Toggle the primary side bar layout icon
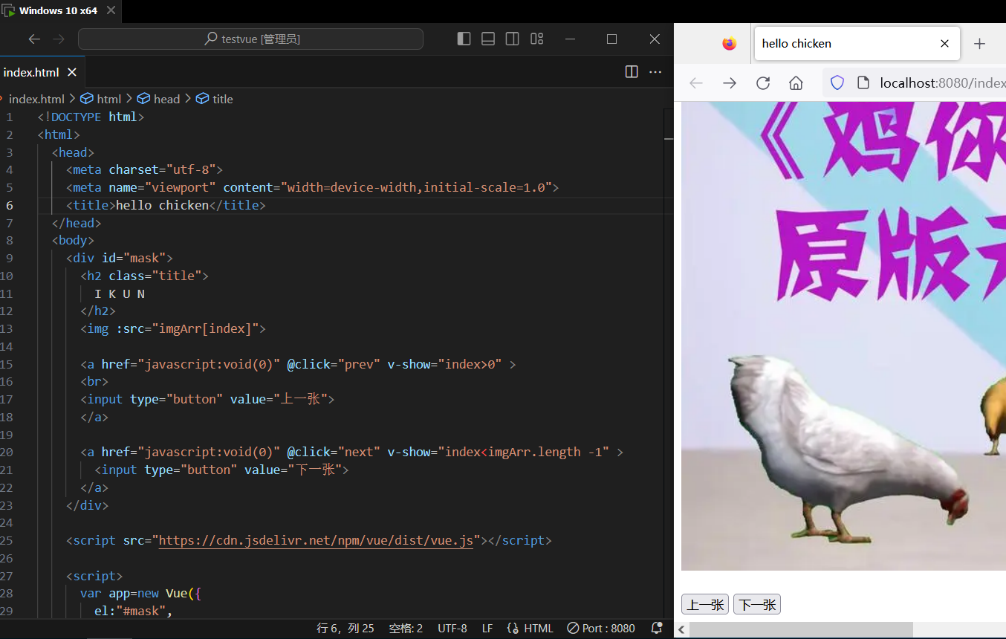The height and width of the screenshot is (639, 1006). click(x=464, y=39)
